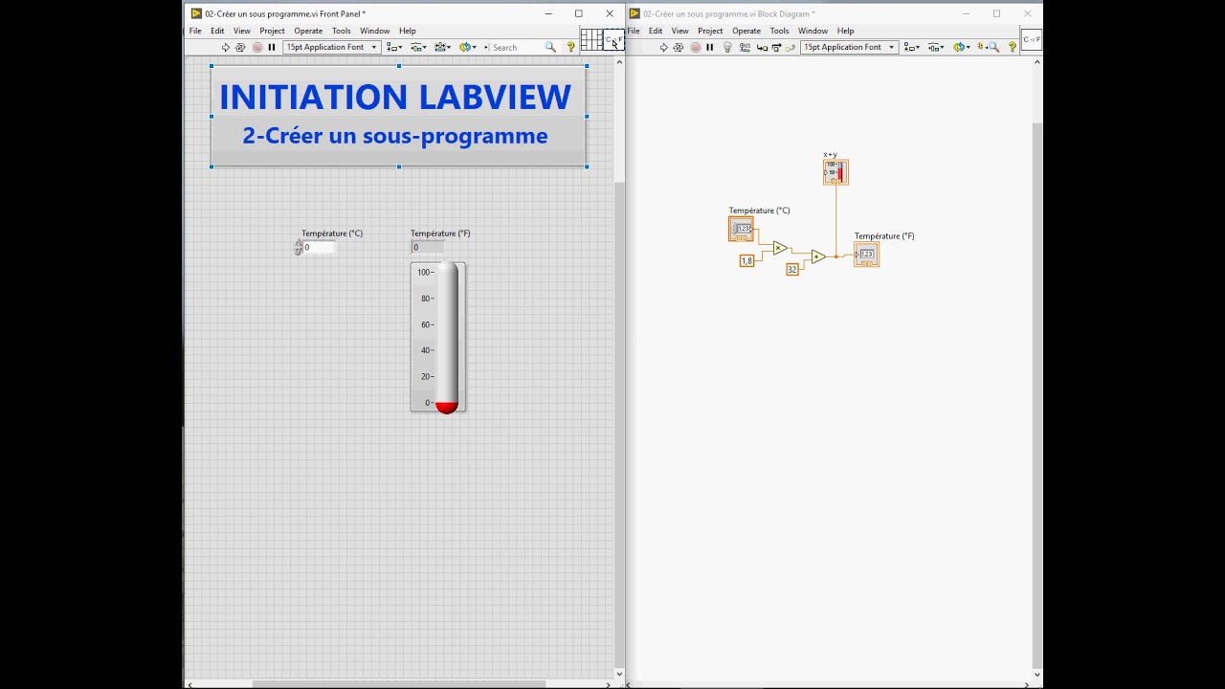
Task: Open File menu in Front Panel window
Action: (x=195, y=31)
